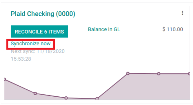Select the first data point on the chart
Viewport: 193px width, 105px height.
[x=5, y=79]
